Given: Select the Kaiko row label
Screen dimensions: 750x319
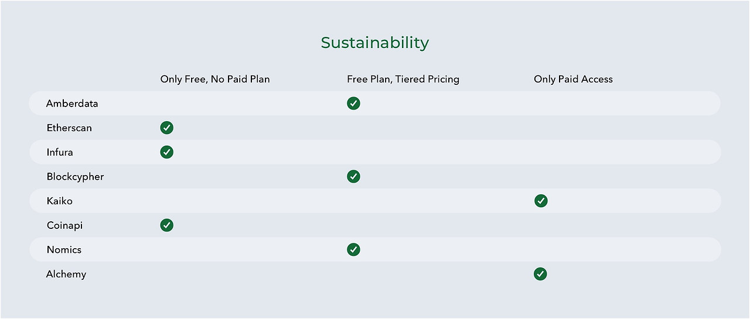Looking at the screenshot, I should pyautogui.click(x=60, y=201).
